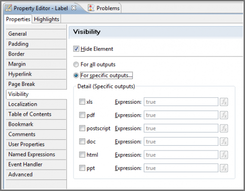The image size is (245, 191).
Task: Open the Localization category
Action: tap(36, 104)
